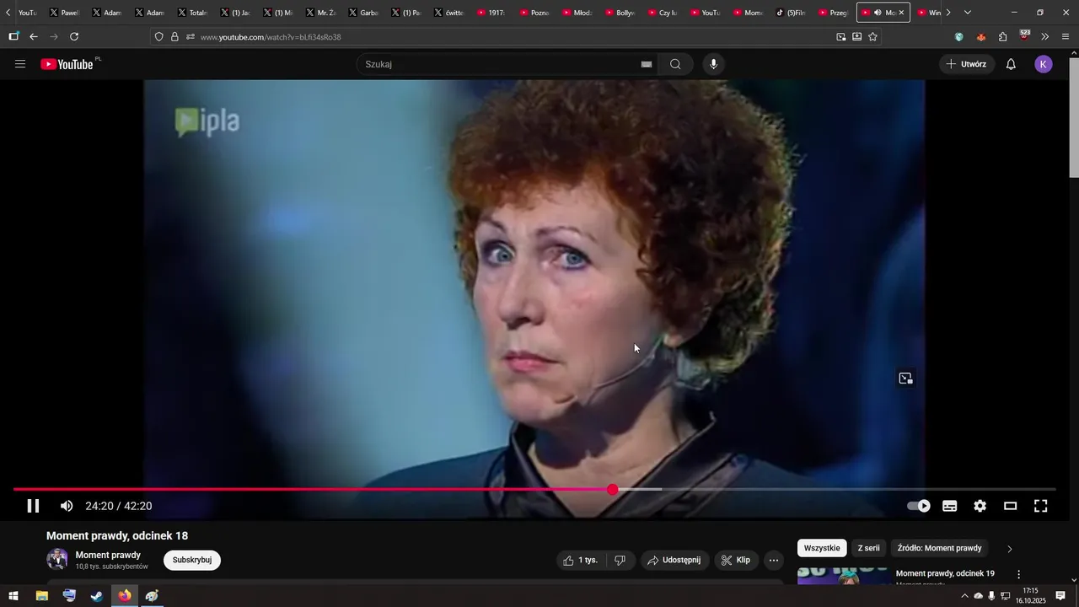Open the Moment prawdy channel name link
The image size is (1079, 607).
click(x=108, y=555)
